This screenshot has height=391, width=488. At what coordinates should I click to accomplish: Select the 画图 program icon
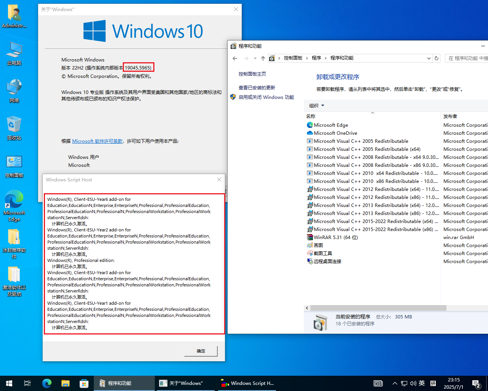point(310,245)
